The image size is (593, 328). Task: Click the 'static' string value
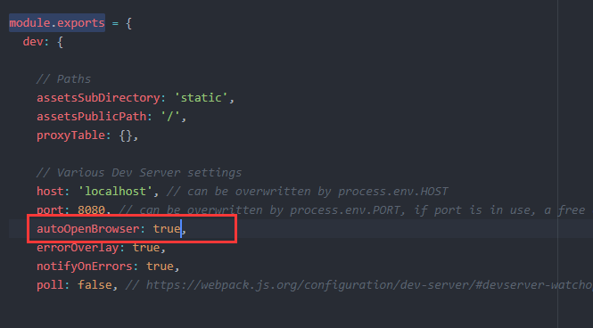coord(201,97)
